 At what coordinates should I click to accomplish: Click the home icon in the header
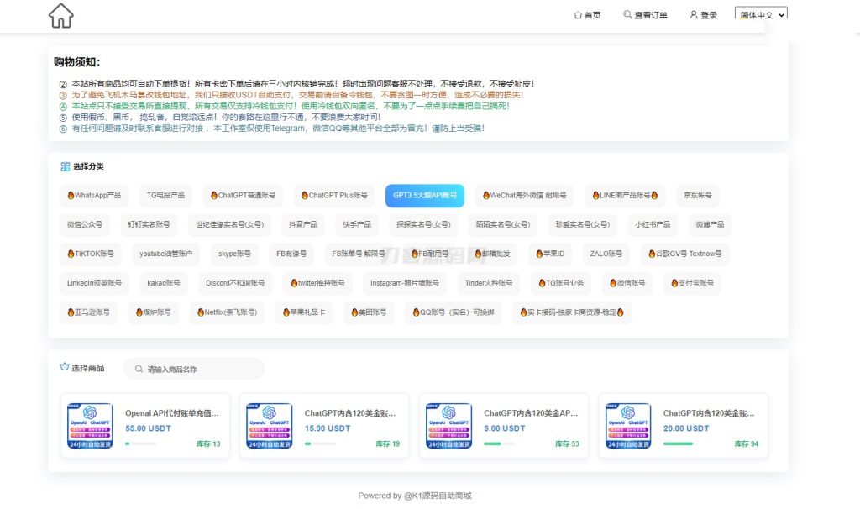pos(60,15)
